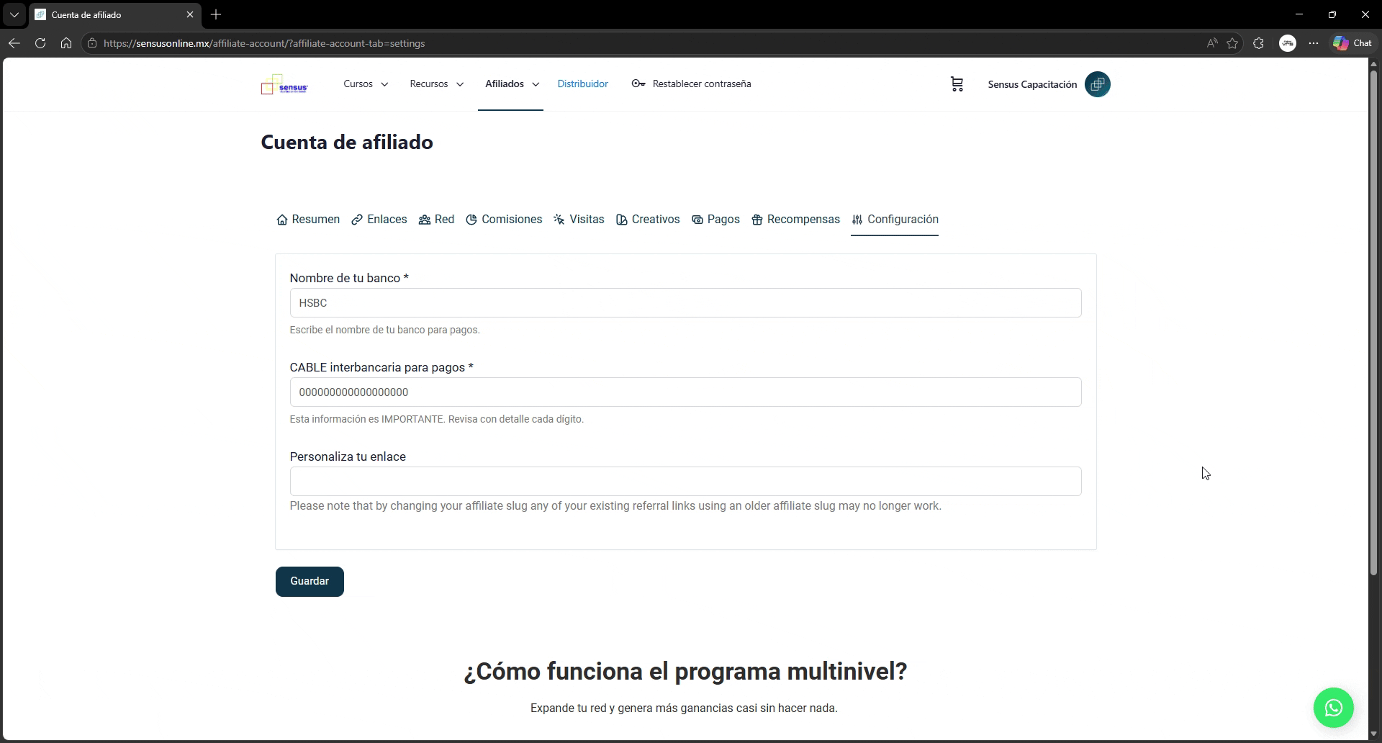The width and height of the screenshot is (1382, 743).
Task: Open the shopping cart icon
Action: pyautogui.click(x=957, y=84)
